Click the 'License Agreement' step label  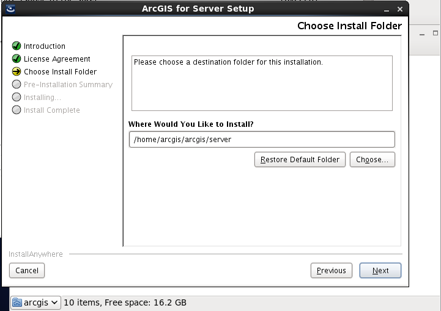pos(57,59)
